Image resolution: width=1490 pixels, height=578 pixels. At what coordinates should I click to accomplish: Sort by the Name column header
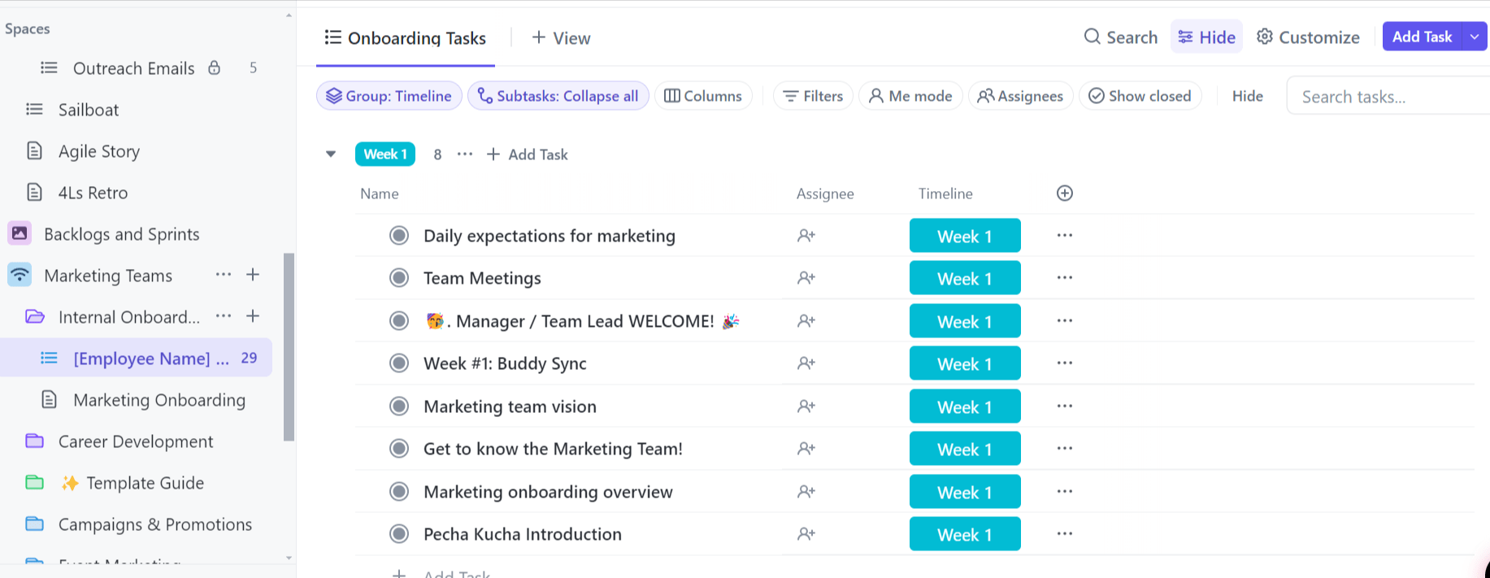click(x=380, y=193)
